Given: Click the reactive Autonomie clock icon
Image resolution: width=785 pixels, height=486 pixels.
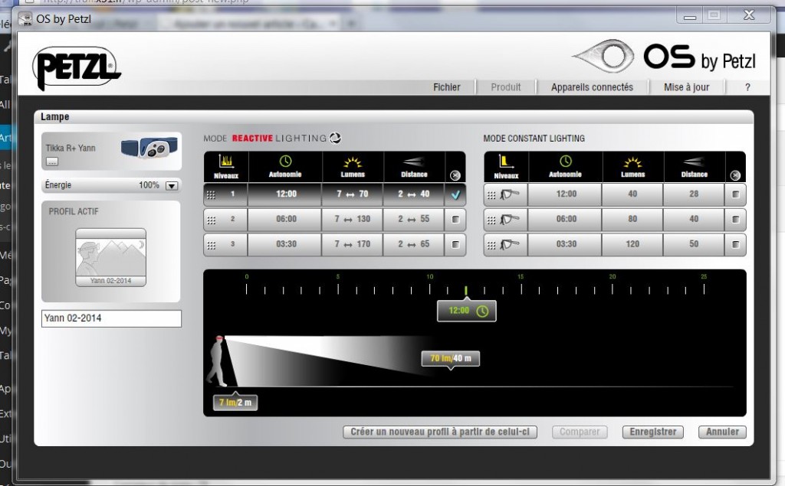Looking at the screenshot, I should (x=285, y=161).
